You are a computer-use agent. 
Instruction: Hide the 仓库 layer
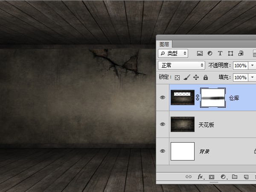163,97
